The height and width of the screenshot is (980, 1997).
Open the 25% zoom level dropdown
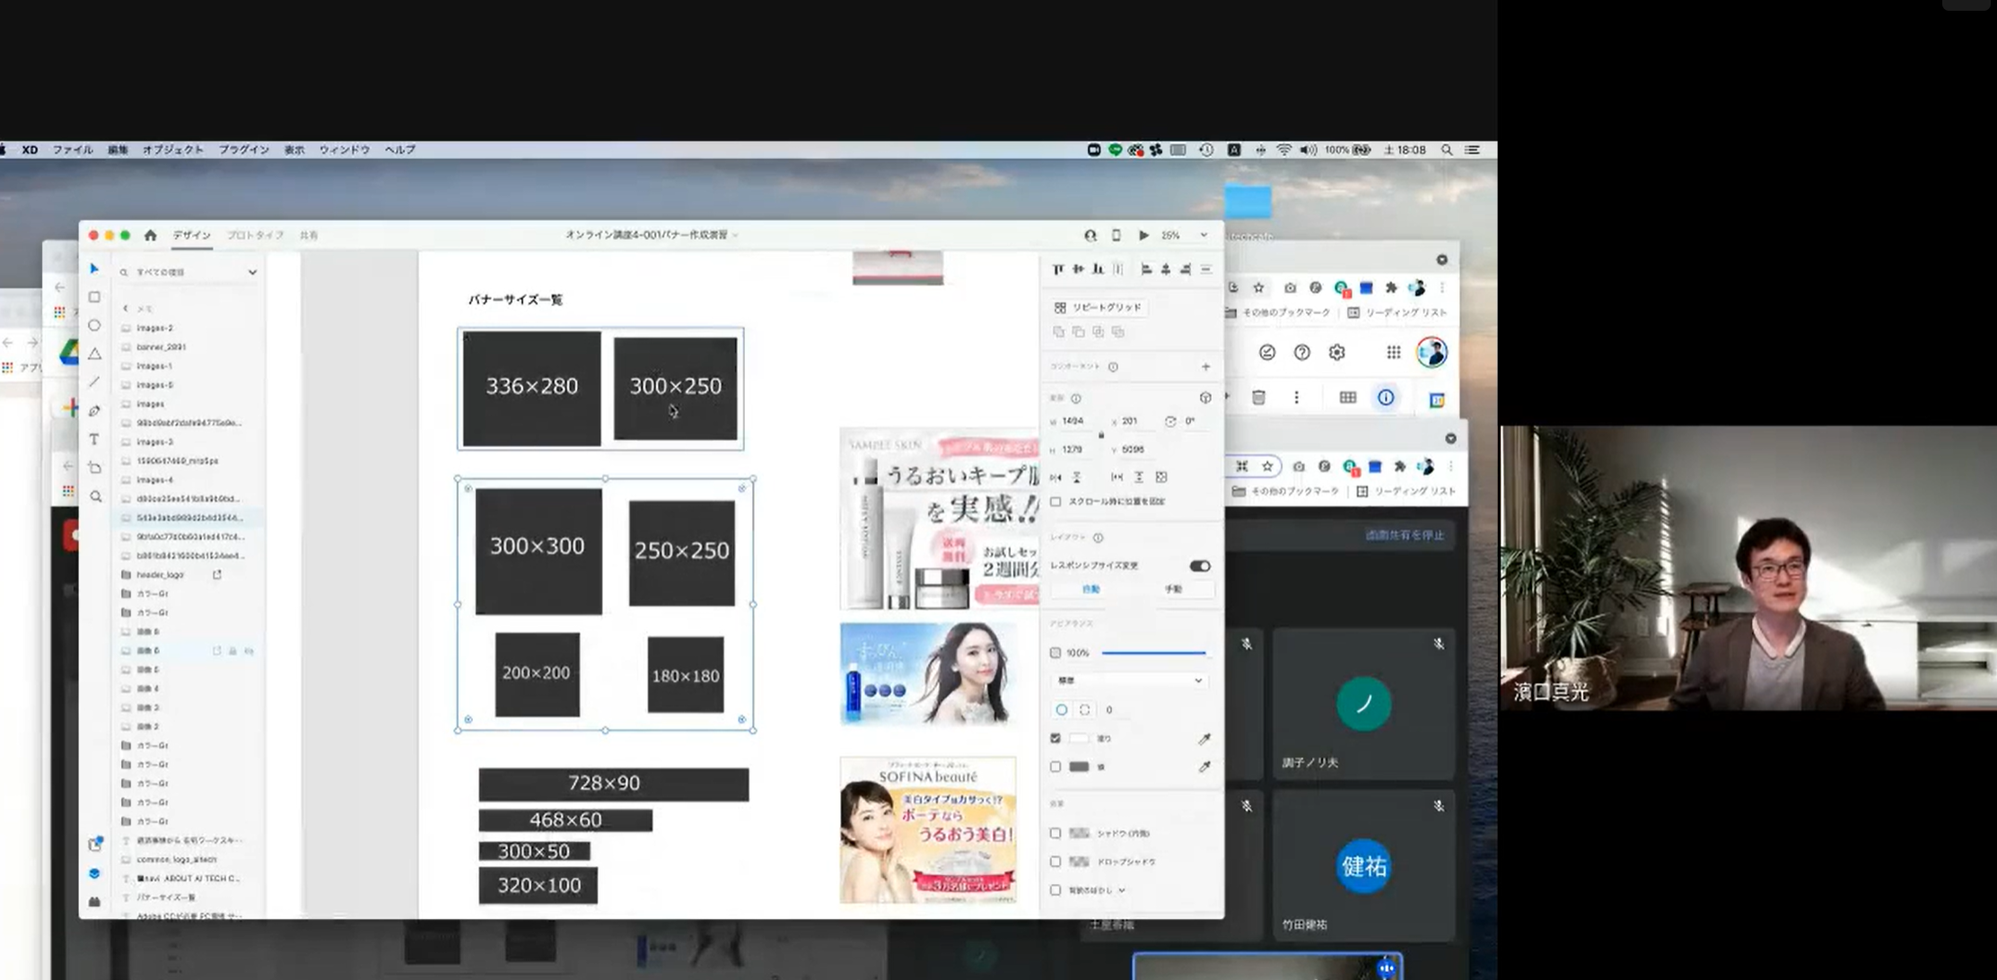1204,235
